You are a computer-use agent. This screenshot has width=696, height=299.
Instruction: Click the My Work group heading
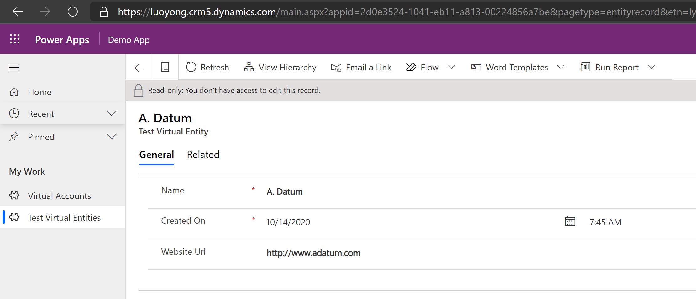tap(27, 171)
